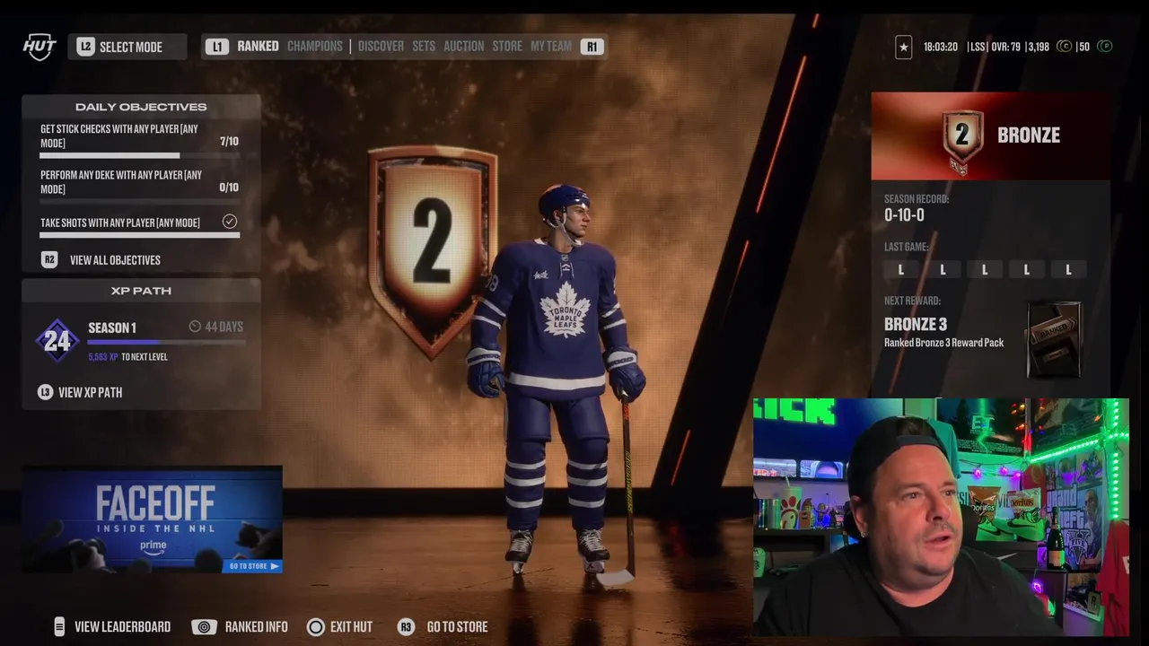Click the View Leaderboard controller icon
1149x646 pixels.
(x=59, y=626)
